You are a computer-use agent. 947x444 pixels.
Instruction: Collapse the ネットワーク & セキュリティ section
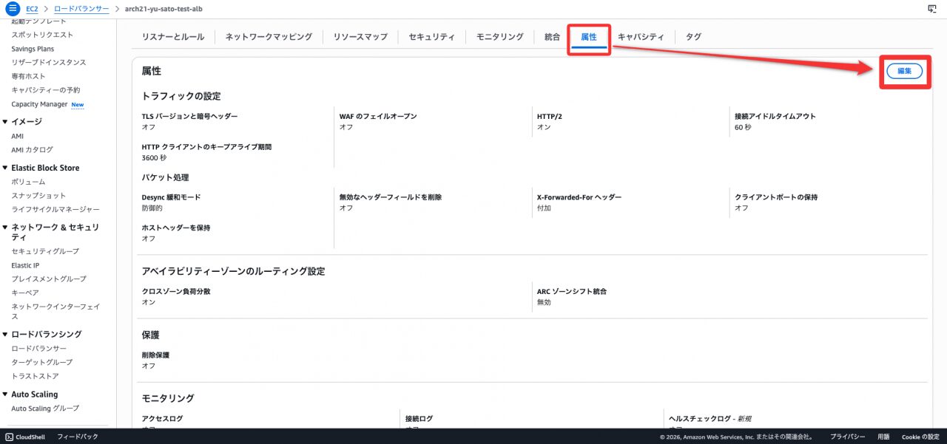5,228
